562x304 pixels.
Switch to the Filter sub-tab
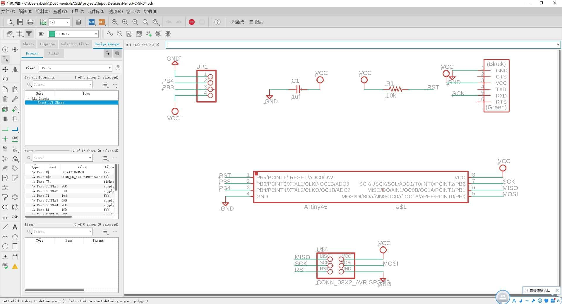(x=54, y=53)
